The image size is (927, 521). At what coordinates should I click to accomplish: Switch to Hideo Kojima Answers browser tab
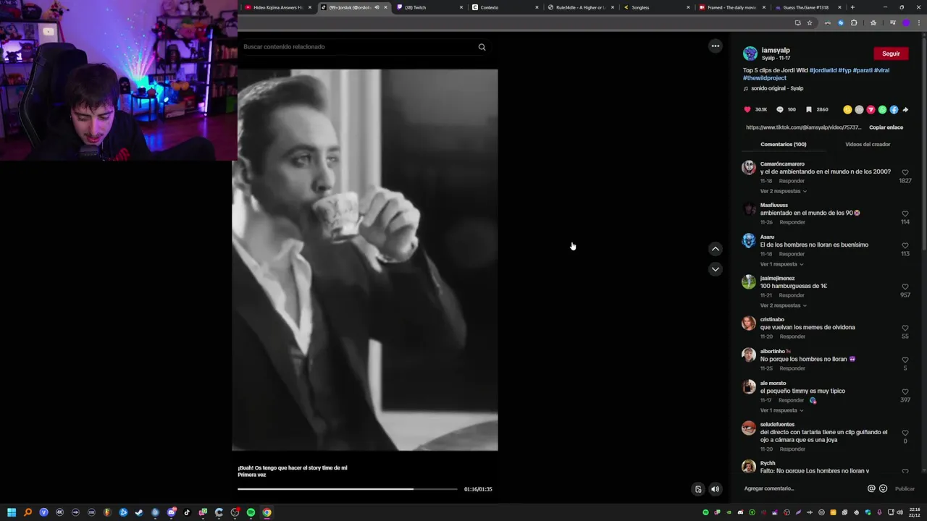coord(278,7)
